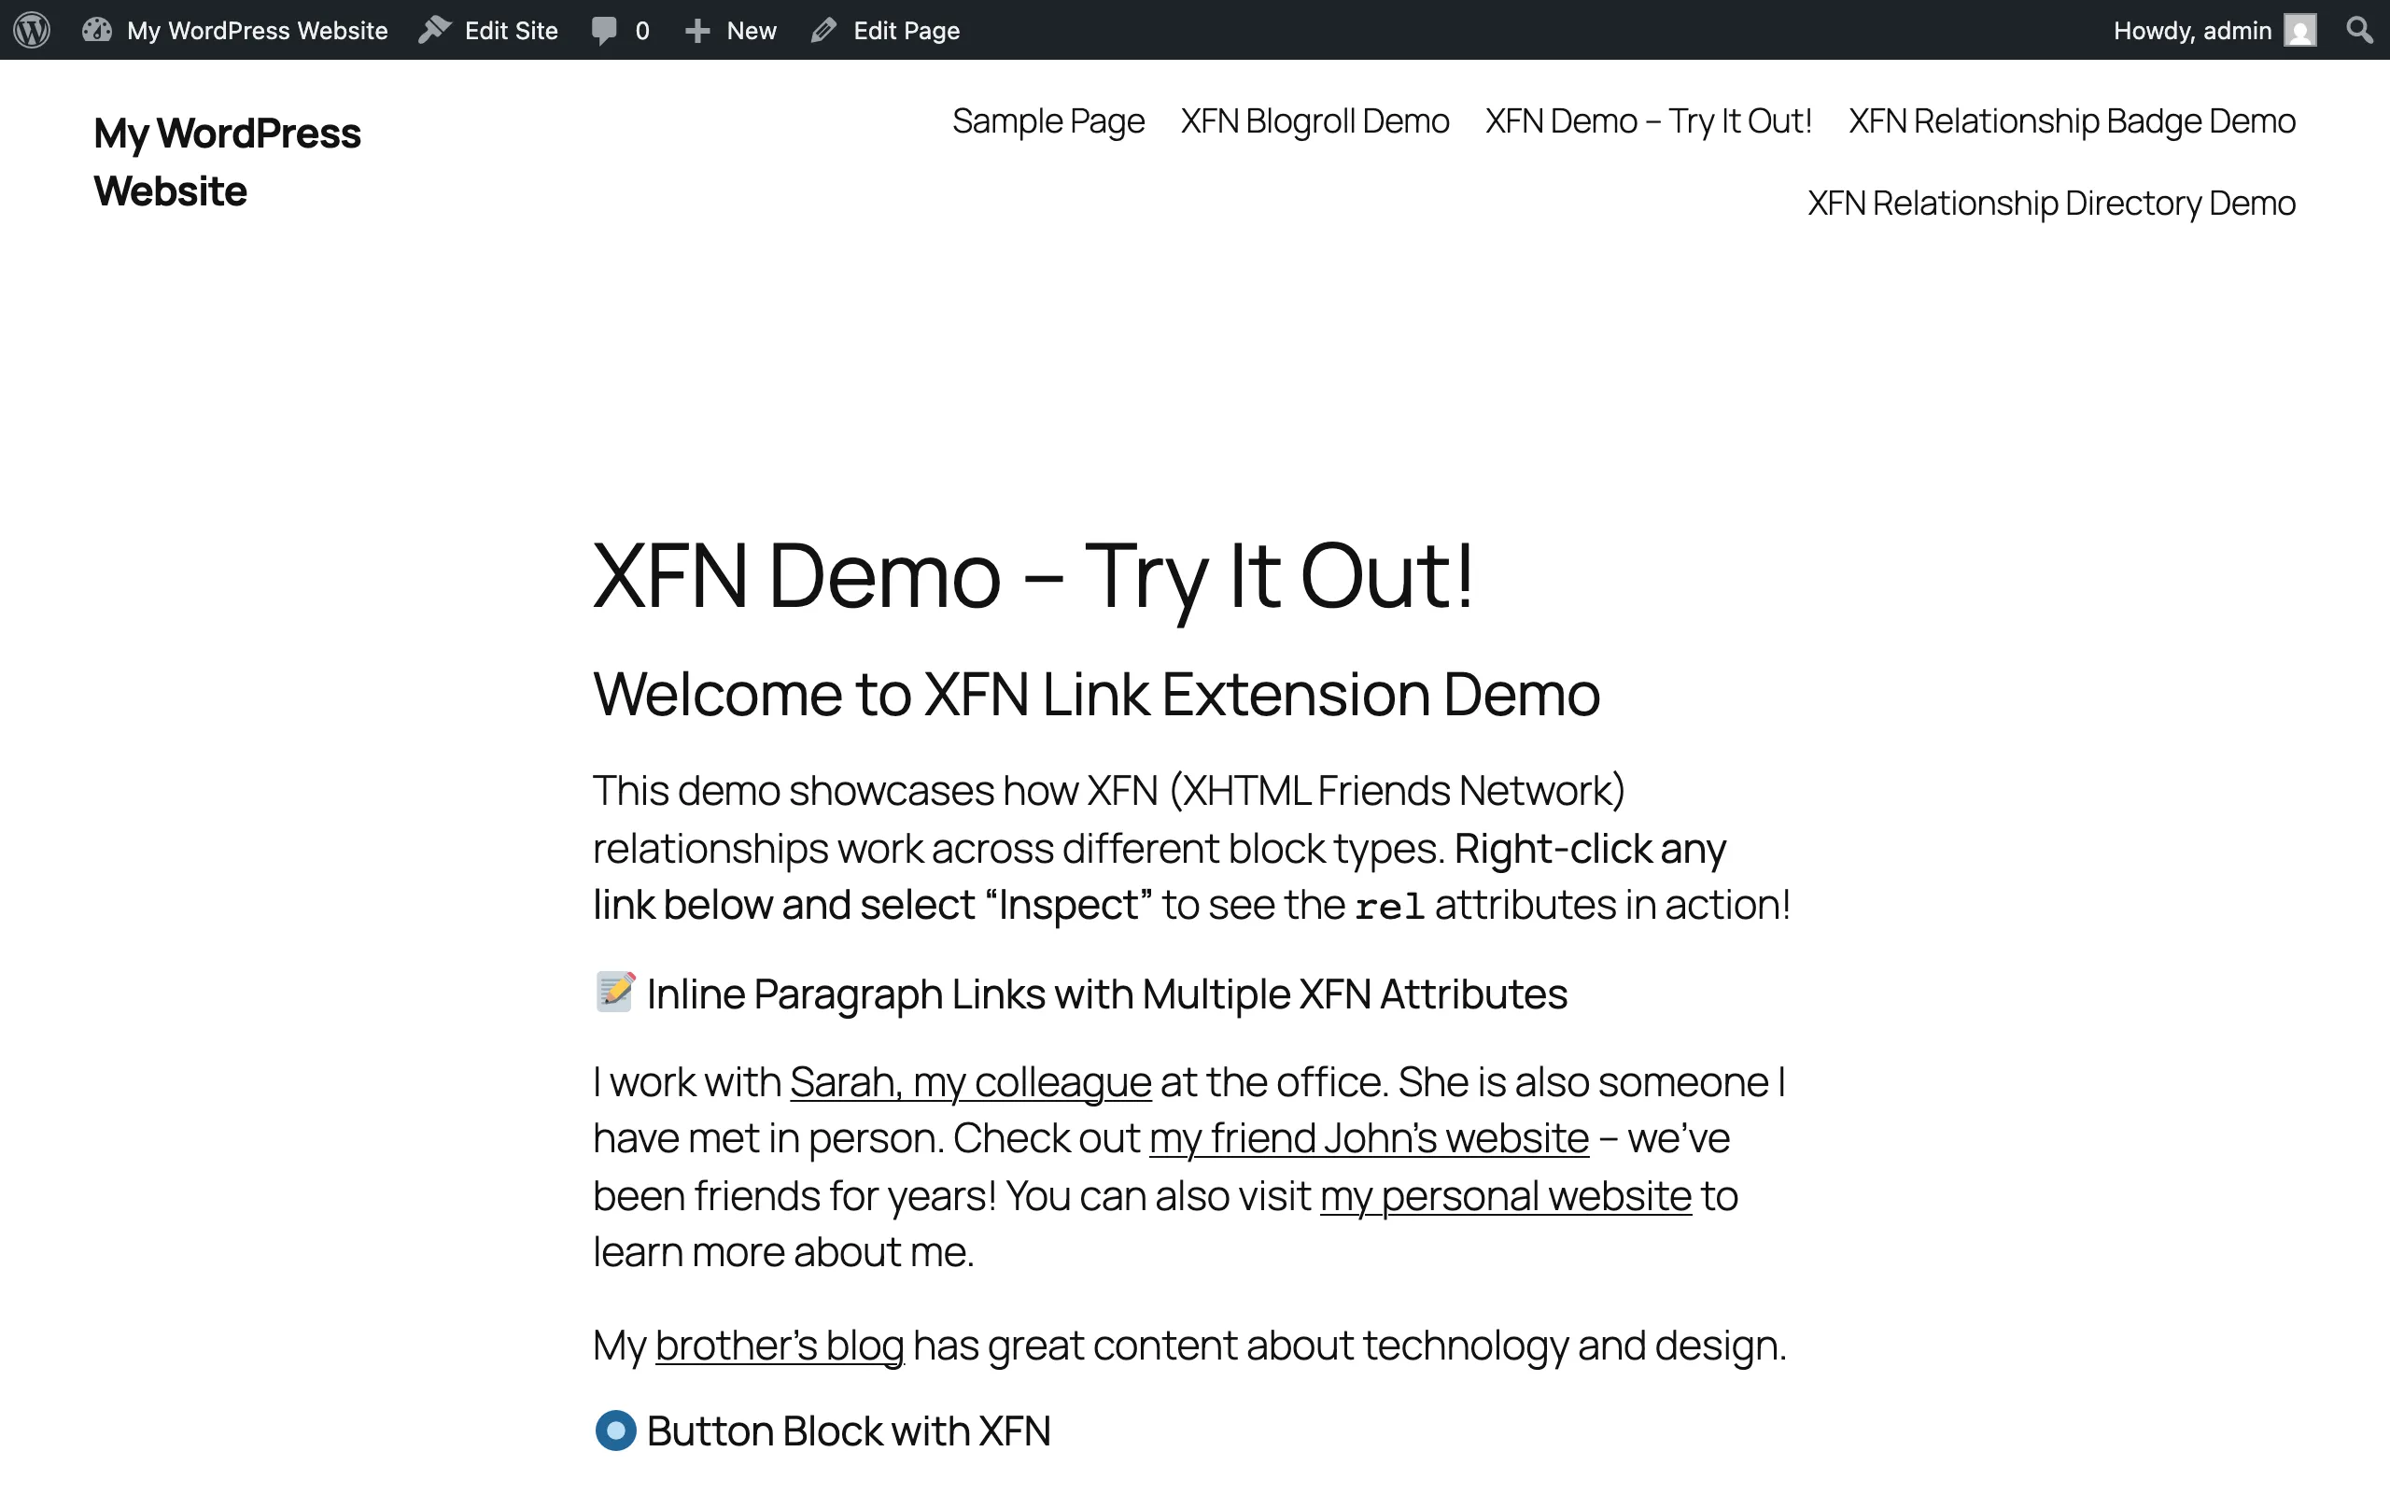
Task: Click Inline Paragraph Links heading text
Action: coord(1106,994)
